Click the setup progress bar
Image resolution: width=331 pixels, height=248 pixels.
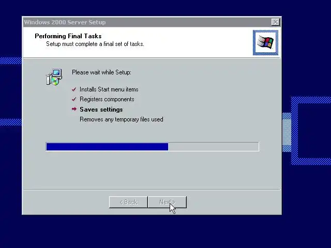pos(152,147)
